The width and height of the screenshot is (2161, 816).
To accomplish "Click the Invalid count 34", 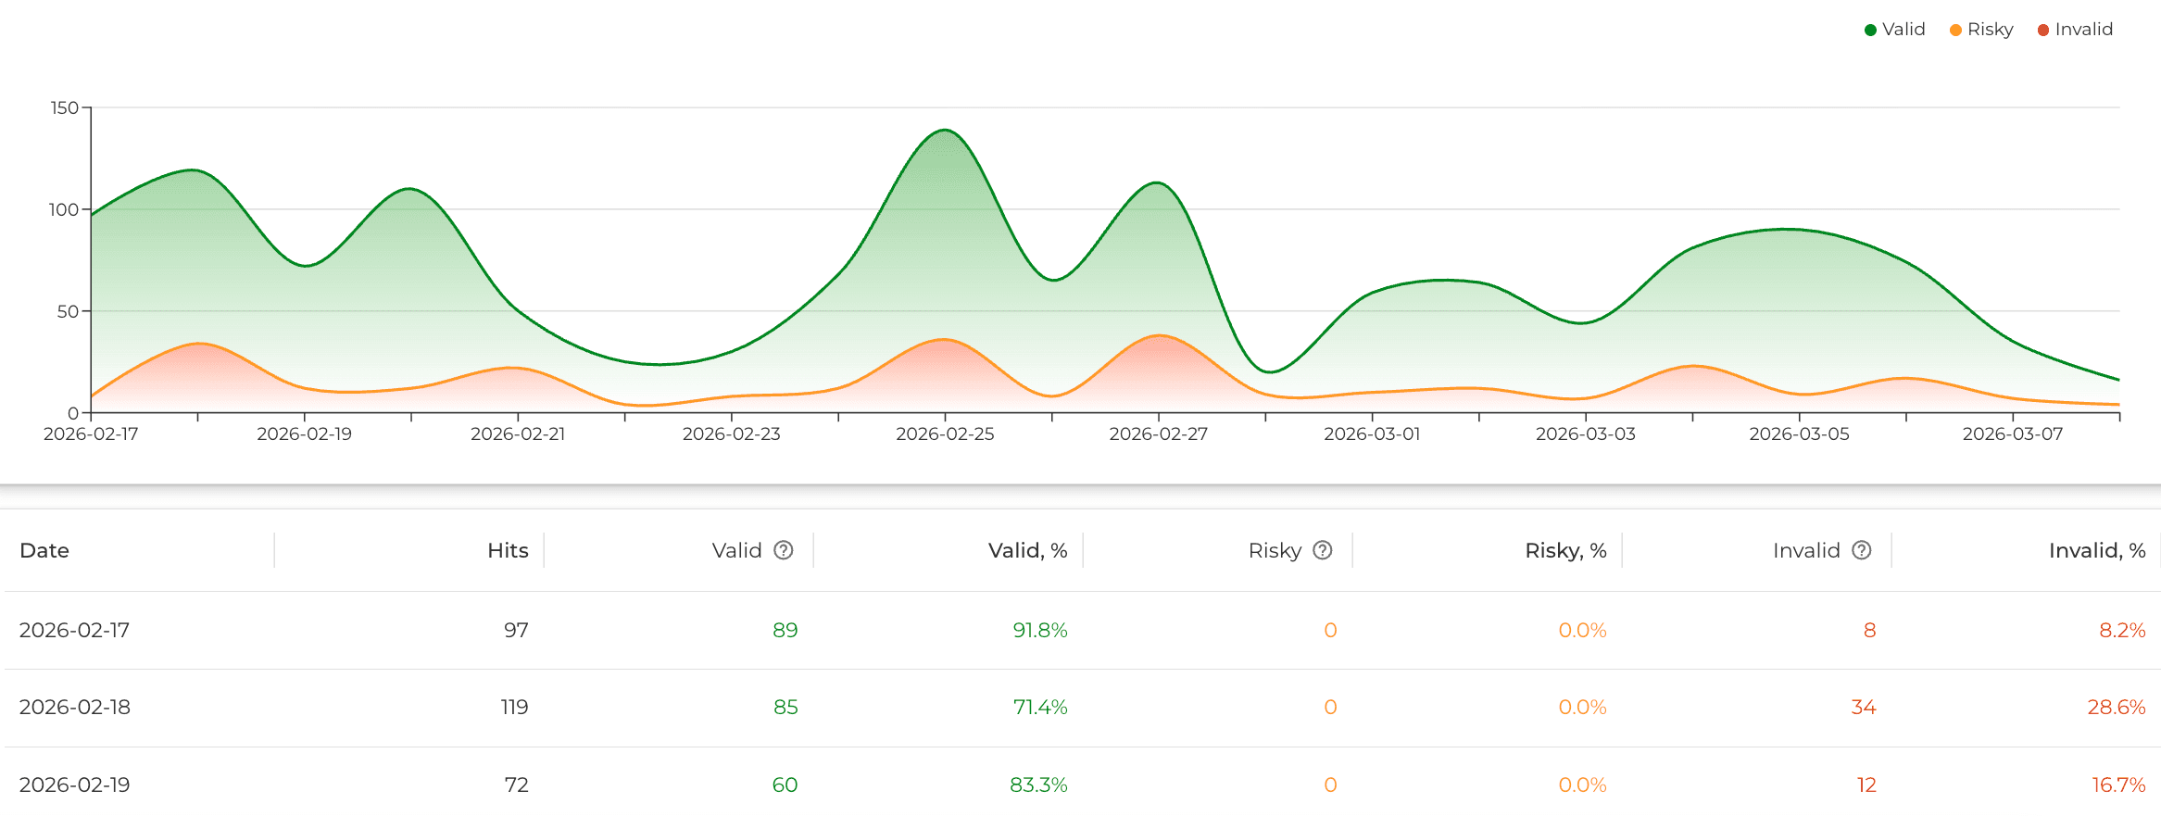I will tap(1864, 707).
